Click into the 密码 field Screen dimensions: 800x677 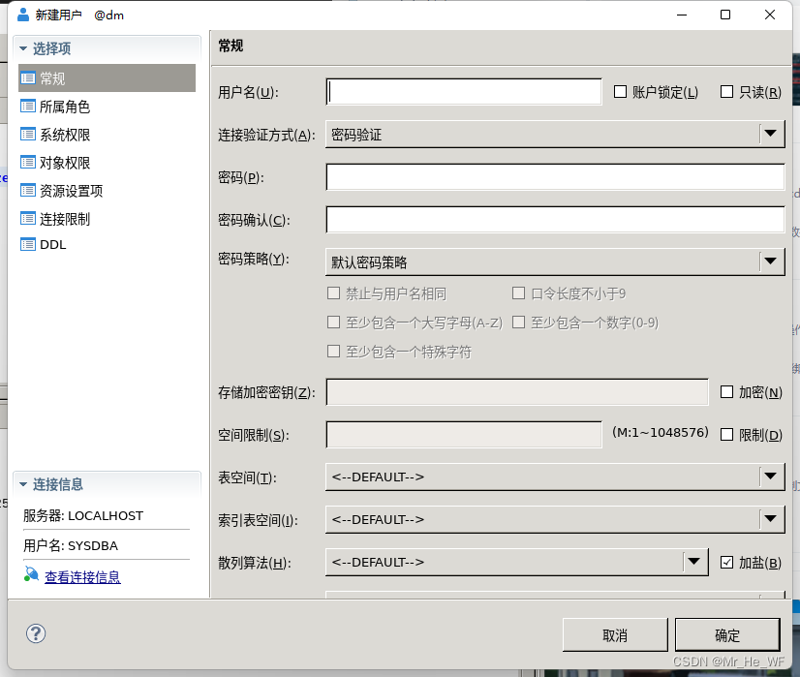[x=555, y=177]
